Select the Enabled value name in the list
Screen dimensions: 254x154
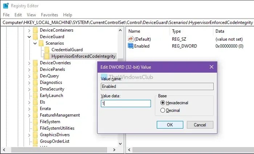tap(142, 46)
